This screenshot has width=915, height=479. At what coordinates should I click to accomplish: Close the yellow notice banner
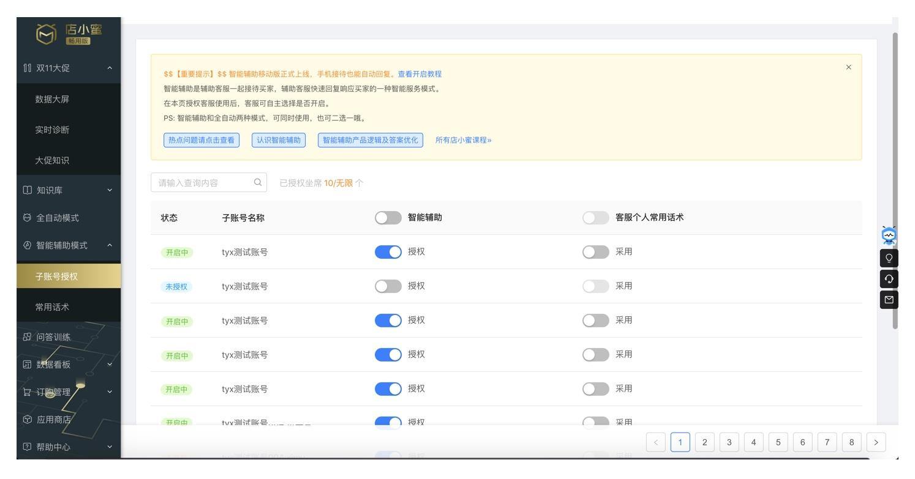(848, 67)
